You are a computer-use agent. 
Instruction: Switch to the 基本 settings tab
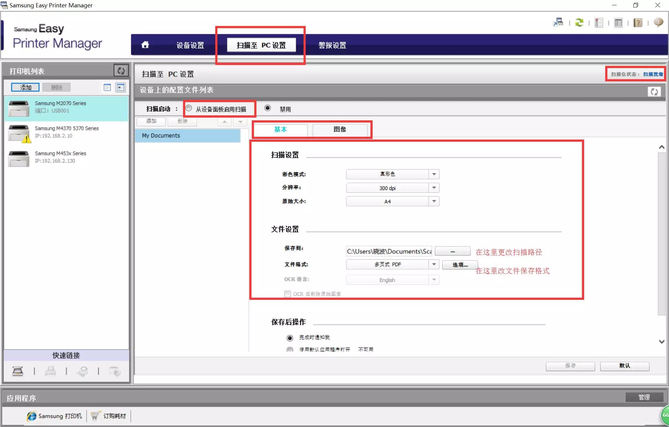pyautogui.click(x=281, y=129)
